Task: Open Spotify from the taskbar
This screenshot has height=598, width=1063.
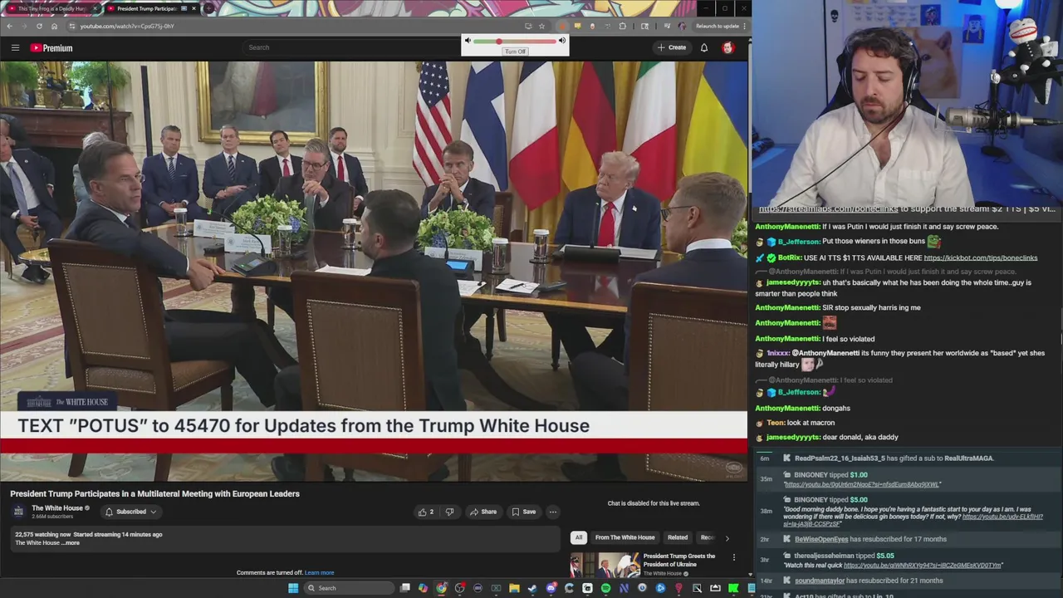Action: pos(605,588)
